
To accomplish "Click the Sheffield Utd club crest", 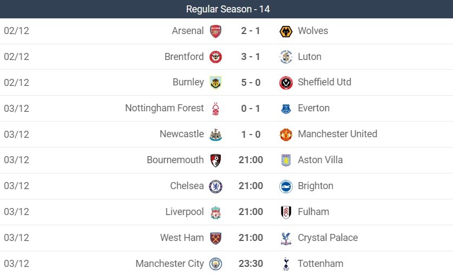I will tap(286, 83).
